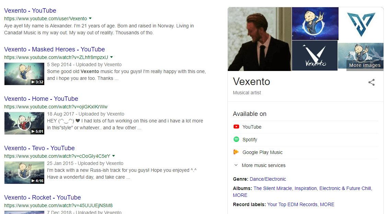Share the Vexento knowledge panel
Viewport: 389px width, 214px height.
372,82
